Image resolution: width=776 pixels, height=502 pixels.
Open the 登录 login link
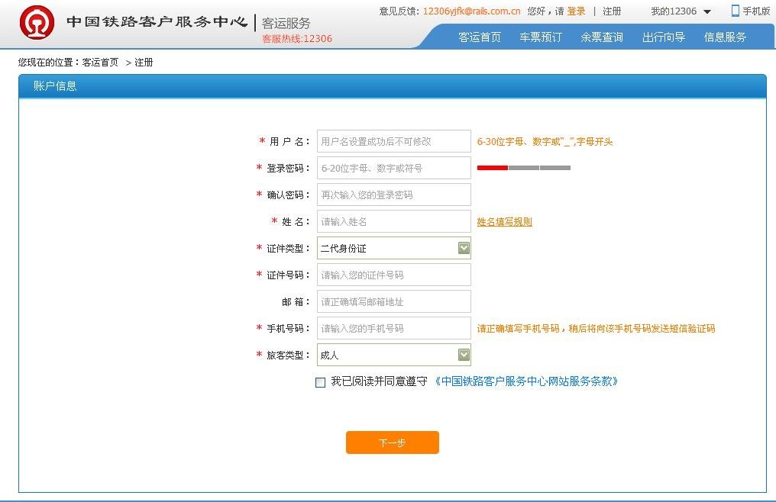pos(574,11)
